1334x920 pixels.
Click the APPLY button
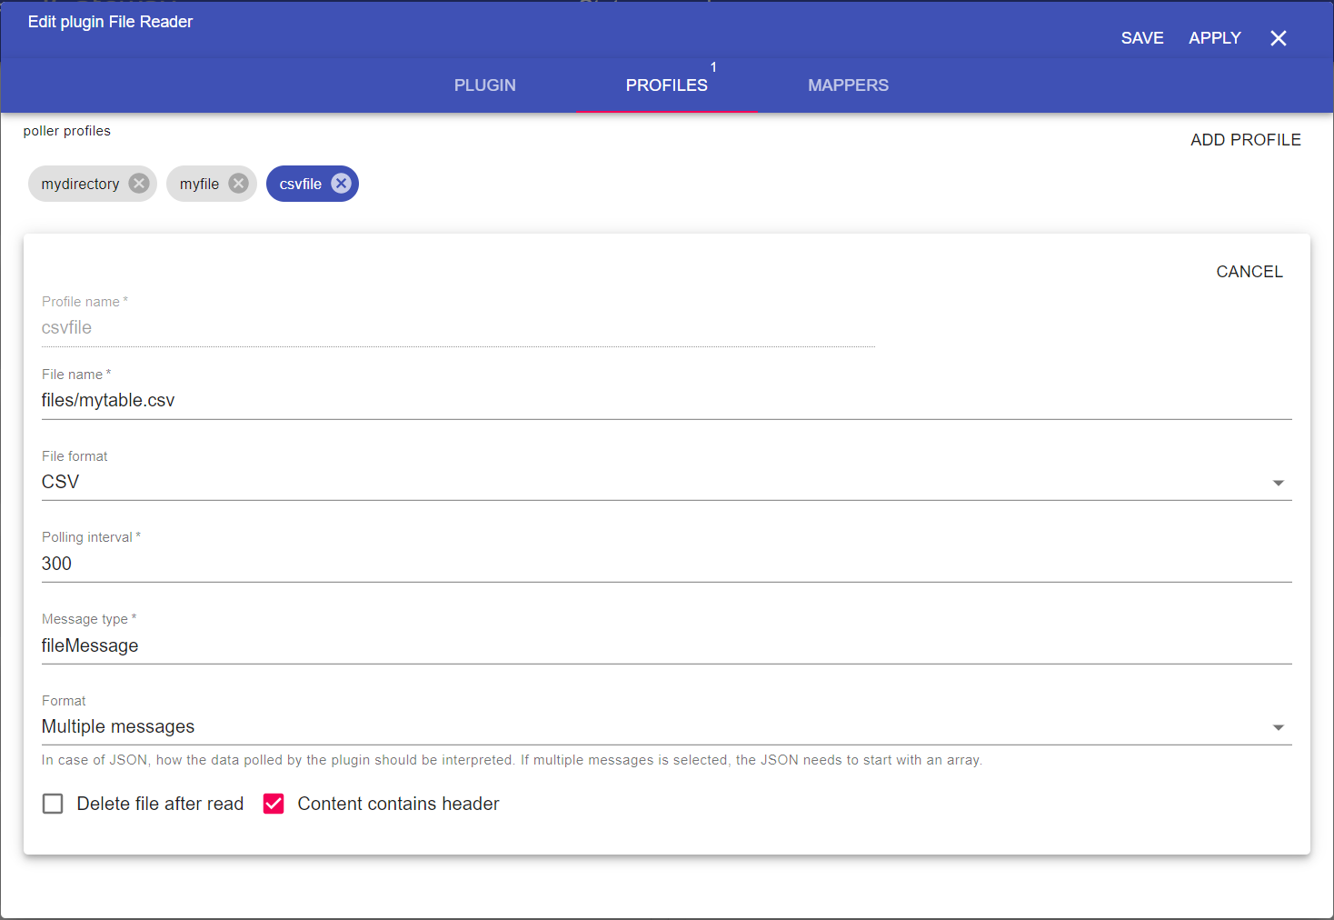(x=1214, y=38)
